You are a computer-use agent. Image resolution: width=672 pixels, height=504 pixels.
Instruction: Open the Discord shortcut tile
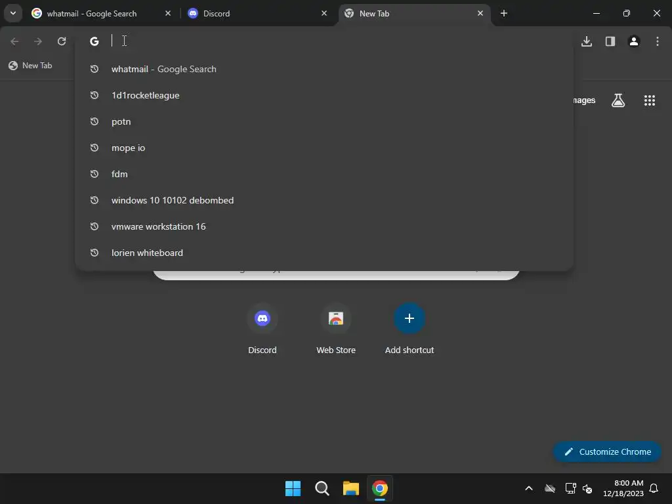pos(262,329)
